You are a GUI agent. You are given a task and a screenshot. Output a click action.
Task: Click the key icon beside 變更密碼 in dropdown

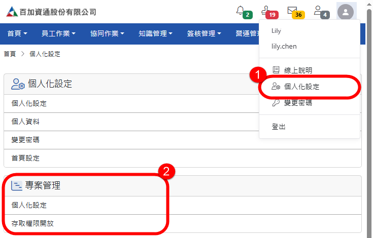[x=276, y=103]
